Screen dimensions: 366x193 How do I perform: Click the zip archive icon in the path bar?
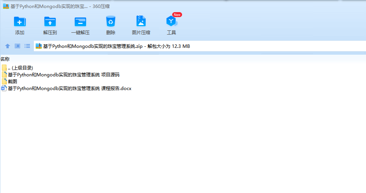pos(39,46)
